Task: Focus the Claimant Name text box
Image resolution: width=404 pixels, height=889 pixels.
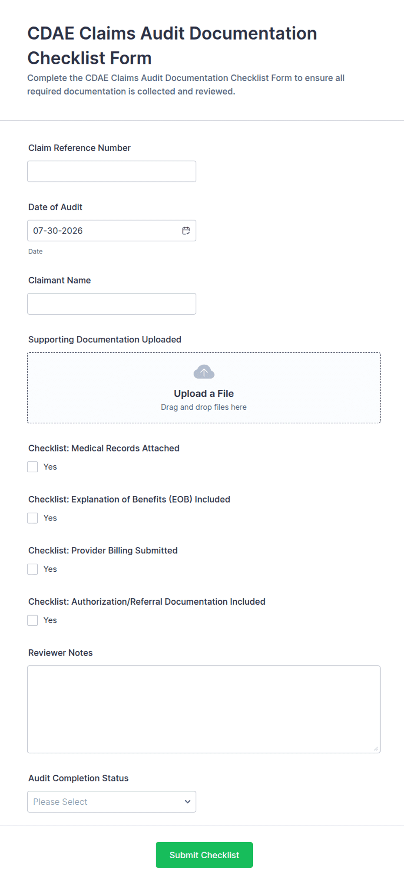Action: pyautogui.click(x=112, y=304)
